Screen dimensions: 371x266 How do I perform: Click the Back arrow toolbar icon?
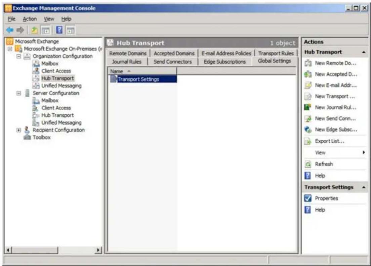point(10,30)
